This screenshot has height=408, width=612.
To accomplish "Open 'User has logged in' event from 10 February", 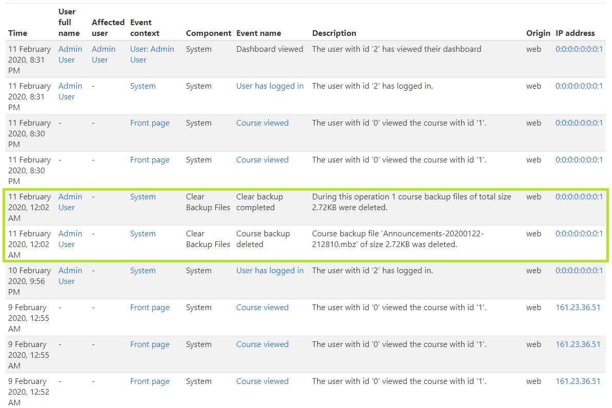I will click(x=270, y=271).
